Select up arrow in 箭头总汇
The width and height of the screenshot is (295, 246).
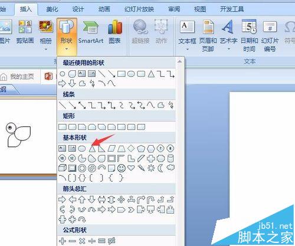pyautogui.click(x=82, y=199)
